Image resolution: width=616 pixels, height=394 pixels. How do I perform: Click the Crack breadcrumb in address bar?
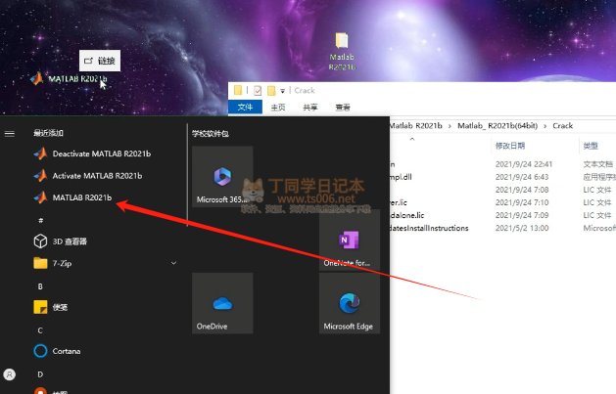pyautogui.click(x=563, y=126)
